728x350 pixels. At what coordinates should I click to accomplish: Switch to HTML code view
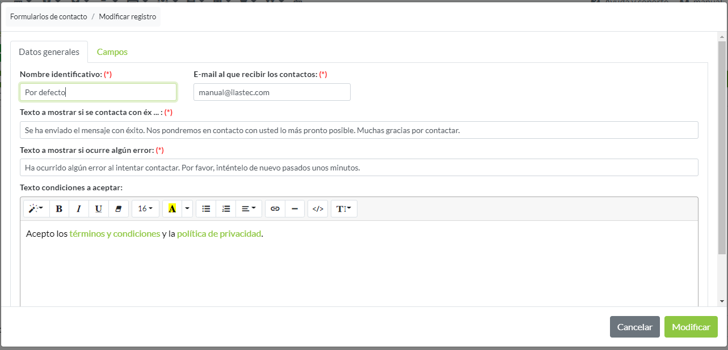click(x=318, y=209)
